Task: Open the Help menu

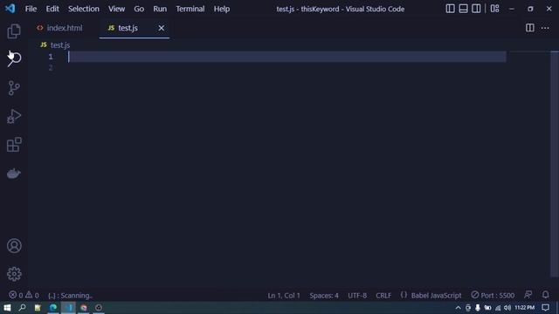Action: point(222,9)
